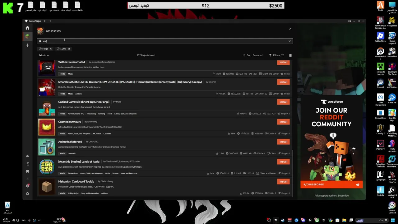
Task: Open Minecraft Launcher desktop shortcut
Action: point(381,69)
